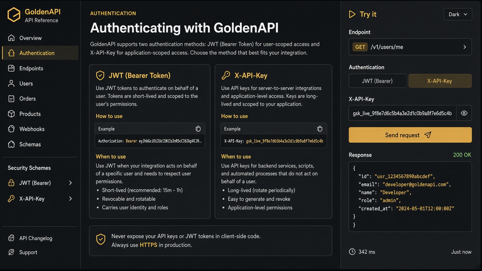Viewport: 482px width, 271px height.
Task: Copy the JWT Authorization example code
Action: pos(198,129)
